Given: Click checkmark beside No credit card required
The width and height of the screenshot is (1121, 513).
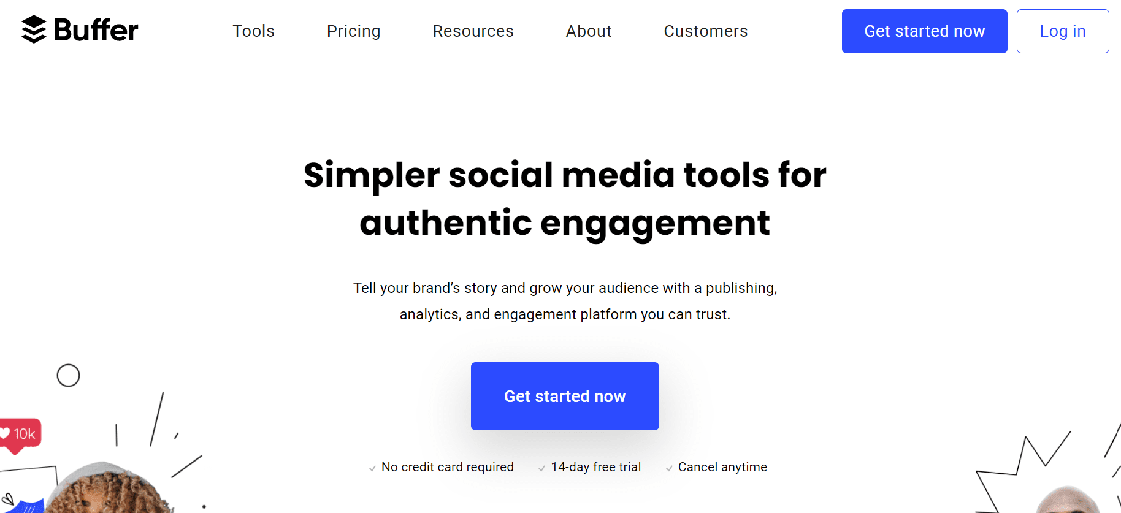Looking at the screenshot, I should 372,468.
